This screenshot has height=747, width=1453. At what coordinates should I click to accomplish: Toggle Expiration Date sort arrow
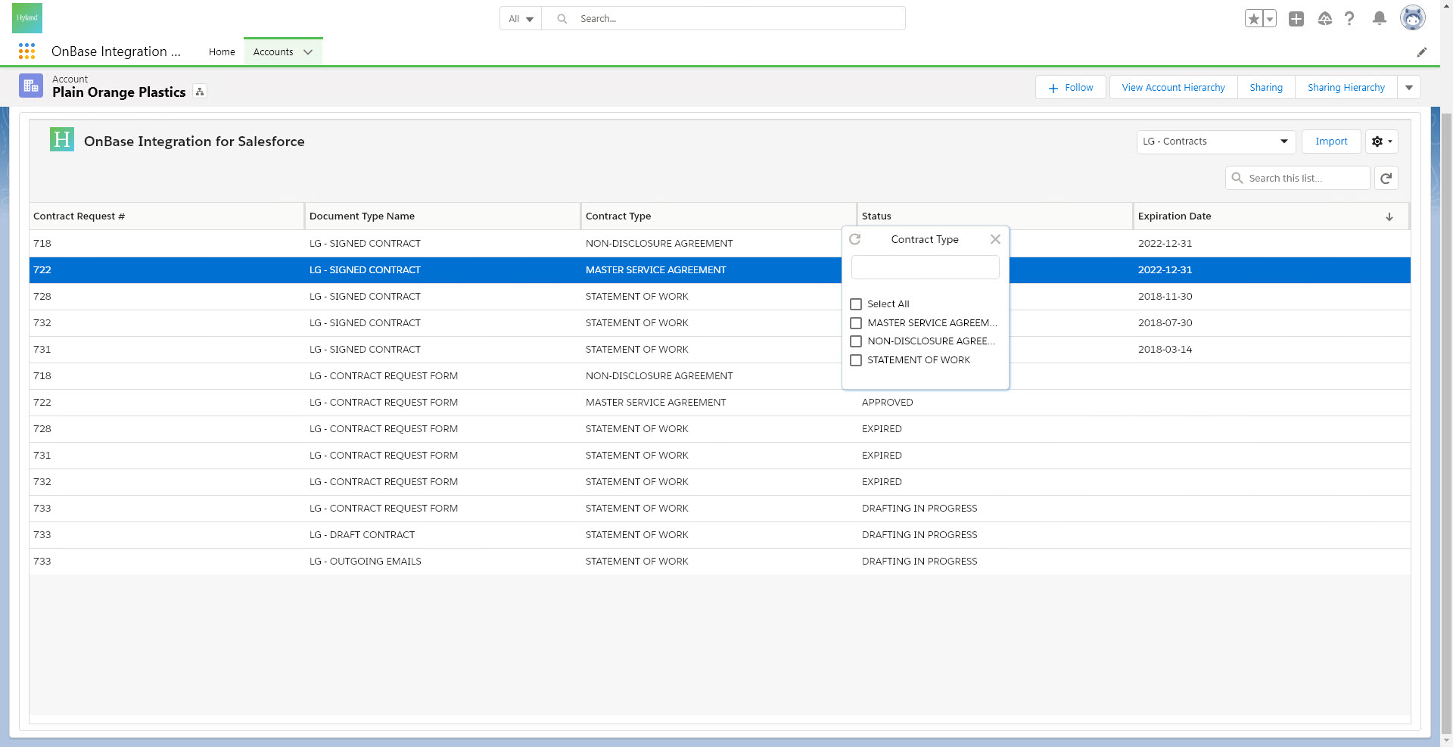1389,217
